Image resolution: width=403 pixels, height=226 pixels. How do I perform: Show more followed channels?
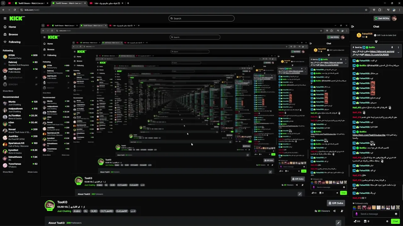[8, 91]
